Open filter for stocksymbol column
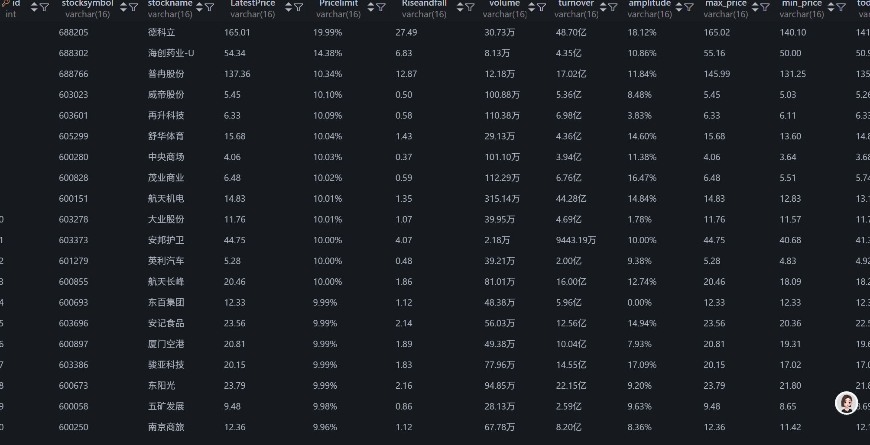The height and width of the screenshot is (445, 870). click(x=133, y=7)
